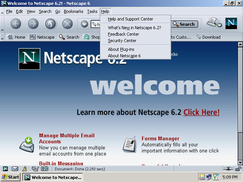Click the scrollbar down arrow
Viewport: 243px width, 182px height.
(x=240, y=163)
